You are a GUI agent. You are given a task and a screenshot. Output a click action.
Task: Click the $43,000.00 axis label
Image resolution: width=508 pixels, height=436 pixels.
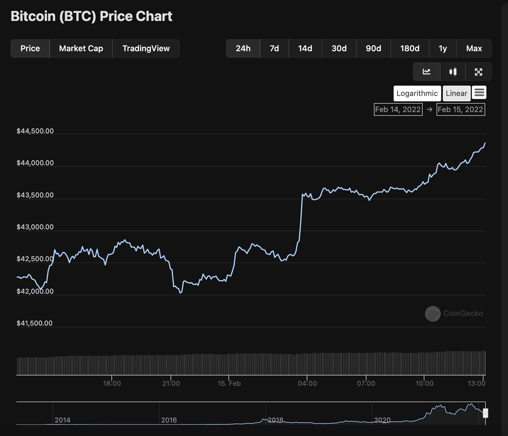(x=35, y=227)
